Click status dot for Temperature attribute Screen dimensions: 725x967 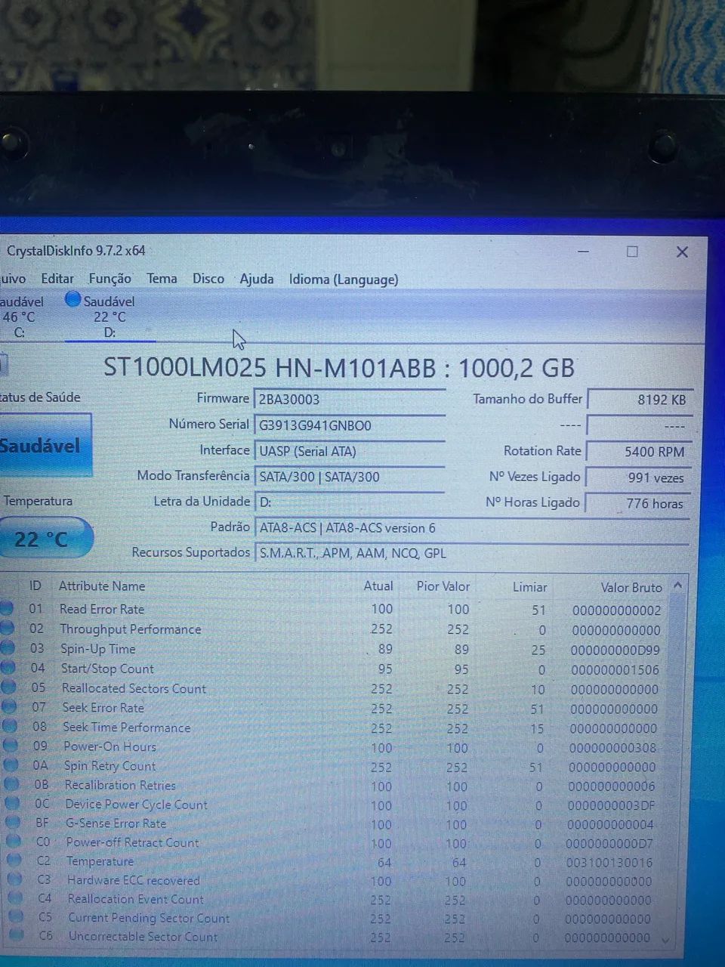(14, 860)
